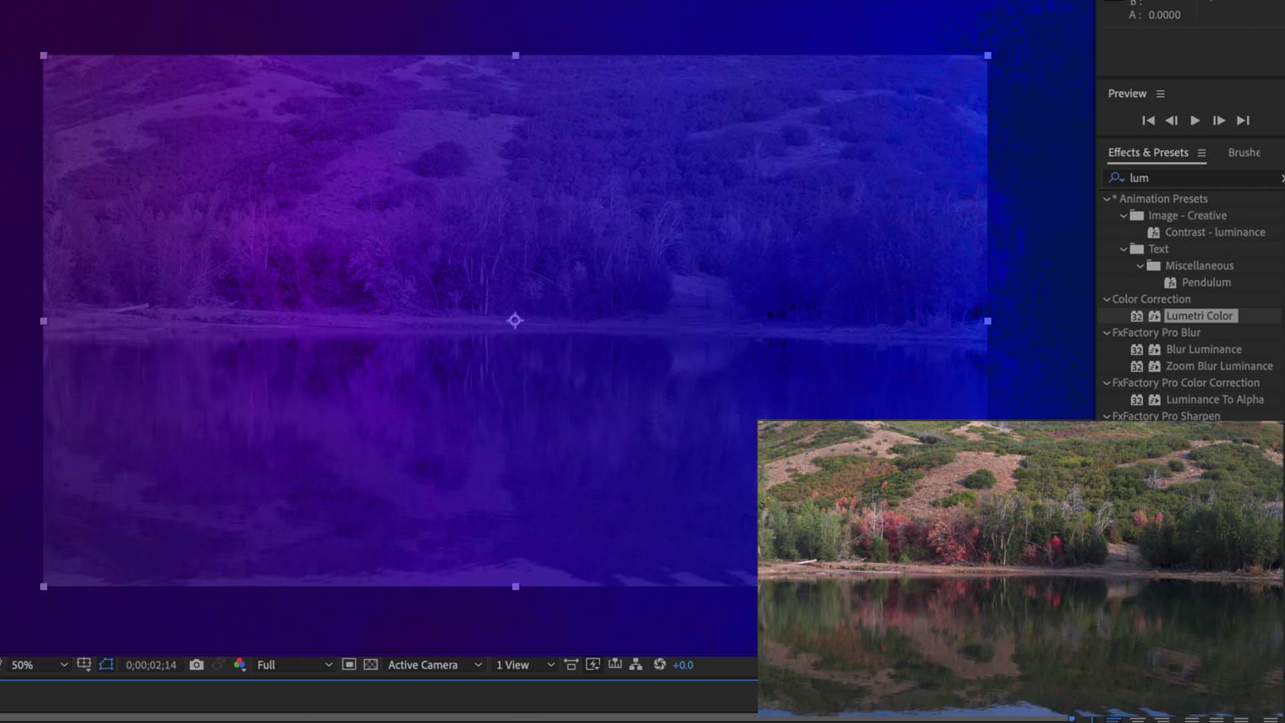
Task: Open the Effects & Presets panel menu
Action: (1203, 153)
